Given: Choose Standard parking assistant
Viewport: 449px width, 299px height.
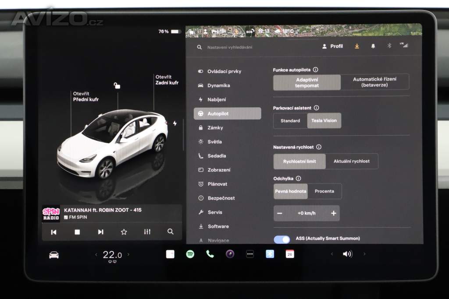Looking at the screenshot, I should click(x=290, y=121).
